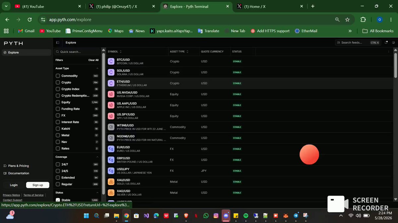Sort table by Symbol column
Viewport: 398px width, 223px height.
tap(115, 52)
